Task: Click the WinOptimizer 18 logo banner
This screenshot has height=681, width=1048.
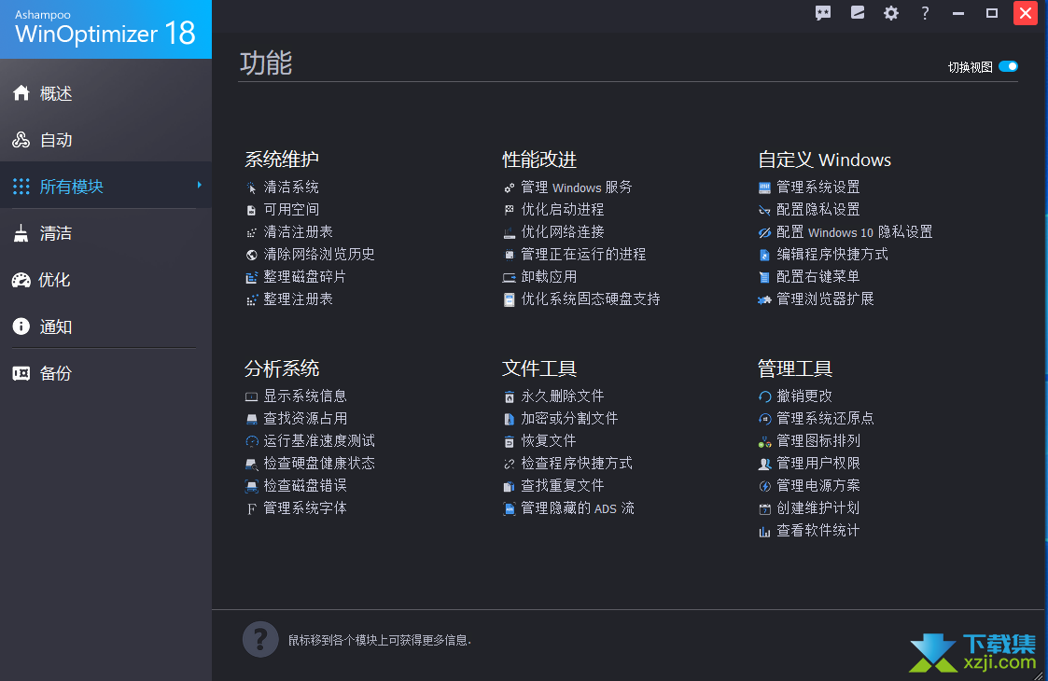Action: (105, 29)
